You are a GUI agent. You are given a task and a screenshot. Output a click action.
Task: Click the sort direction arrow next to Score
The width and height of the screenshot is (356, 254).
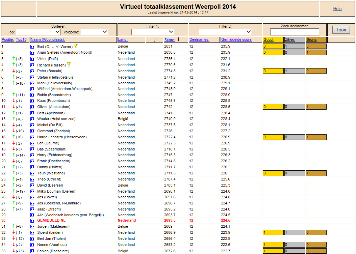coord(178,39)
